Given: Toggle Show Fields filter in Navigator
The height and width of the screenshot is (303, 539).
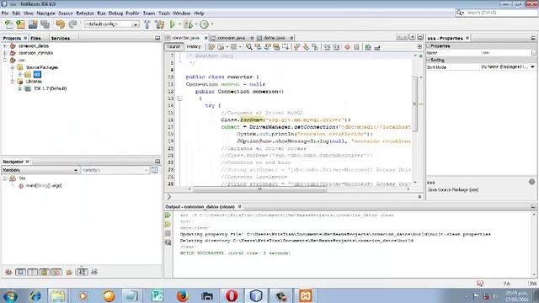Looking at the screenshot, I should pos(20,272).
